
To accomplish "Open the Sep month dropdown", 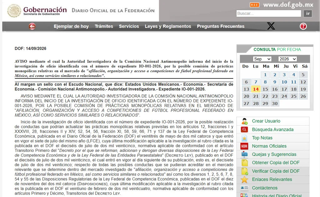I will (x=262, y=59).
